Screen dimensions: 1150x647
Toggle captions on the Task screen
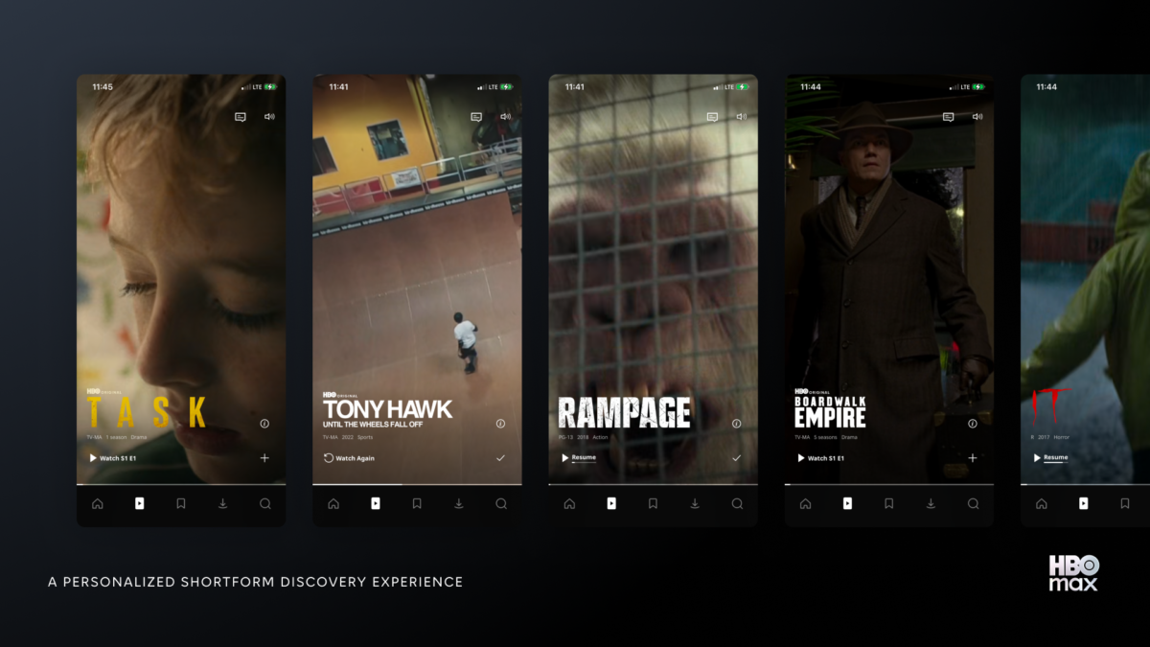point(241,117)
